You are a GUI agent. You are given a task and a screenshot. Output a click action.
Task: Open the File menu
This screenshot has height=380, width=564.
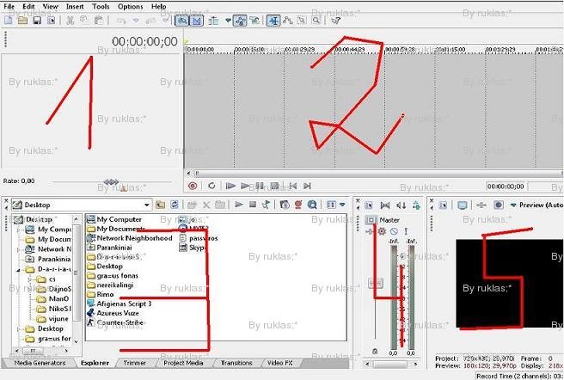[9, 7]
